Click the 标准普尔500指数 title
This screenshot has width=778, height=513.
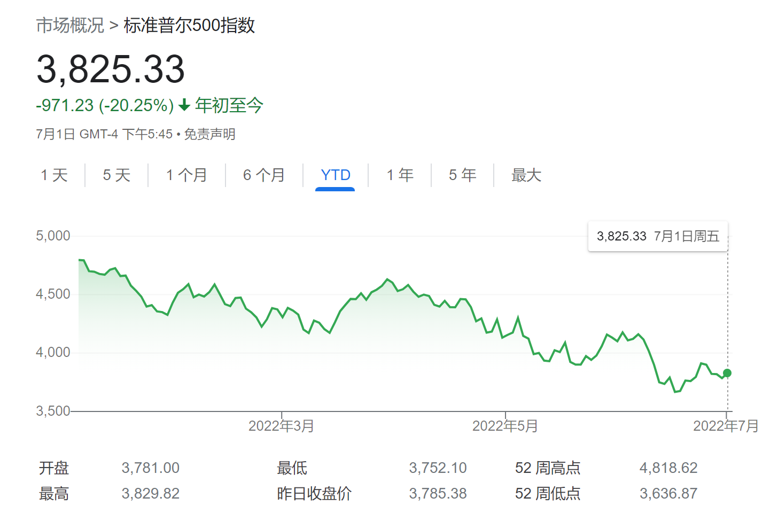tap(189, 25)
